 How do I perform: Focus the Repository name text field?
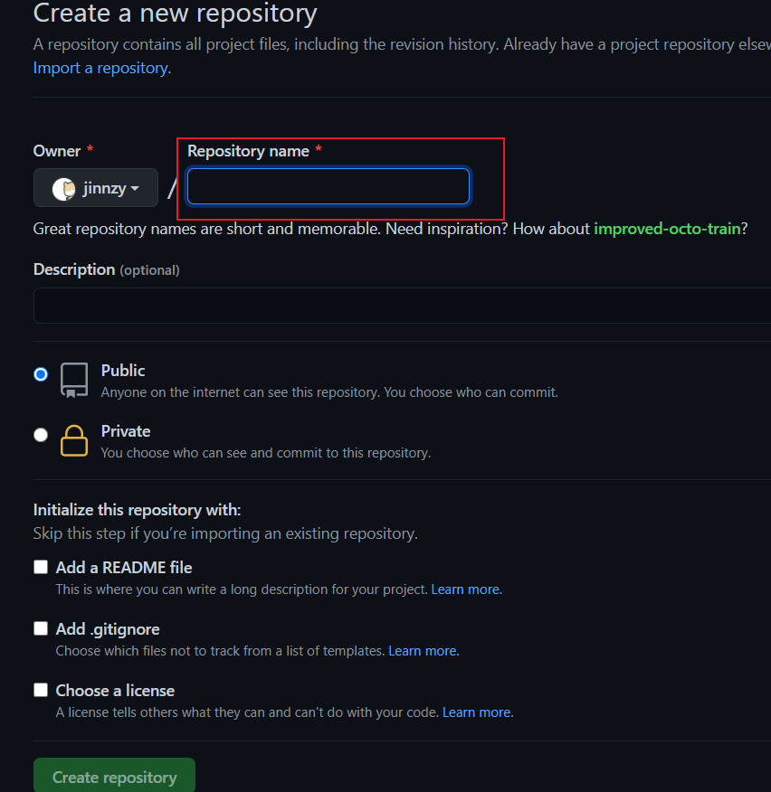click(x=328, y=187)
